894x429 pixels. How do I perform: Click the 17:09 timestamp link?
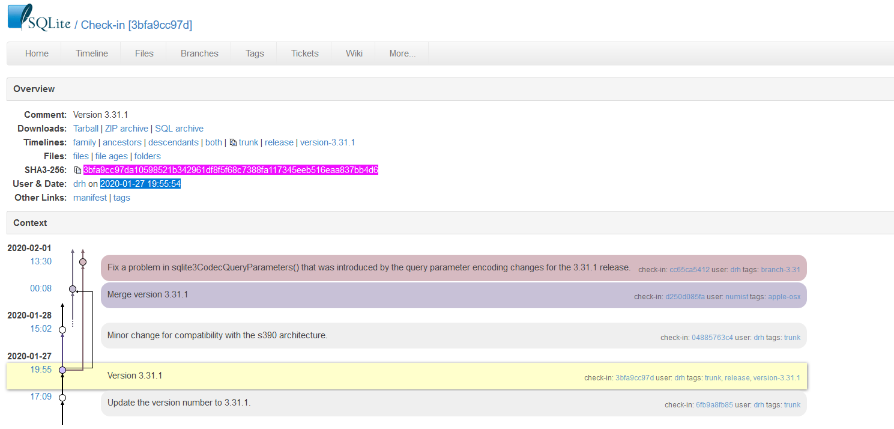coord(41,397)
